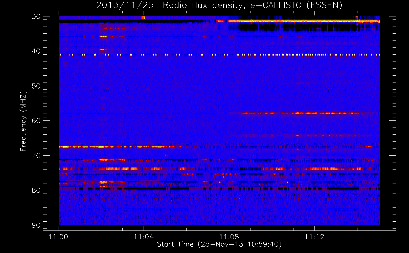Click the 30 frequency tick label
The image size is (409, 253).
36,16
